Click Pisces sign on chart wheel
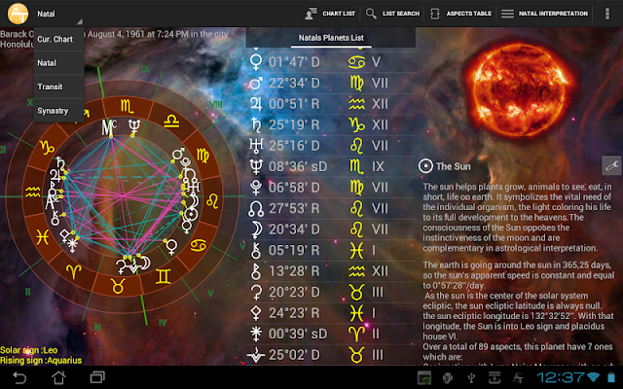Screen dimensions: 623x389 click(x=42, y=237)
